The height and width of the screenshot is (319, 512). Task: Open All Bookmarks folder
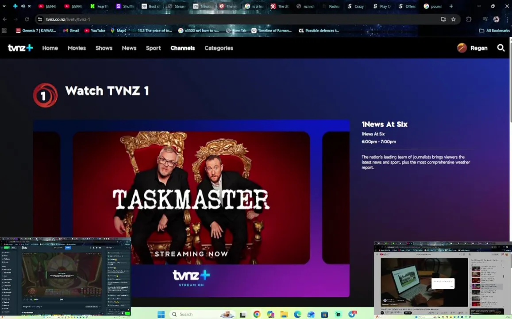[x=494, y=31]
